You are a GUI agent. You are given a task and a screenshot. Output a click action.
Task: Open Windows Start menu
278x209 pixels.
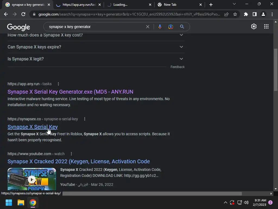(9, 202)
